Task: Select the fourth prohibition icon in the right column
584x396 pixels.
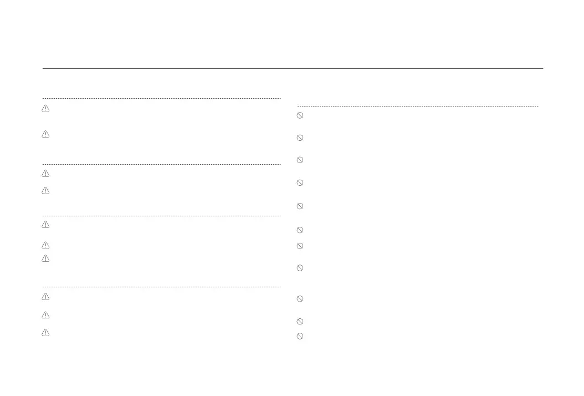Action: coord(300,182)
